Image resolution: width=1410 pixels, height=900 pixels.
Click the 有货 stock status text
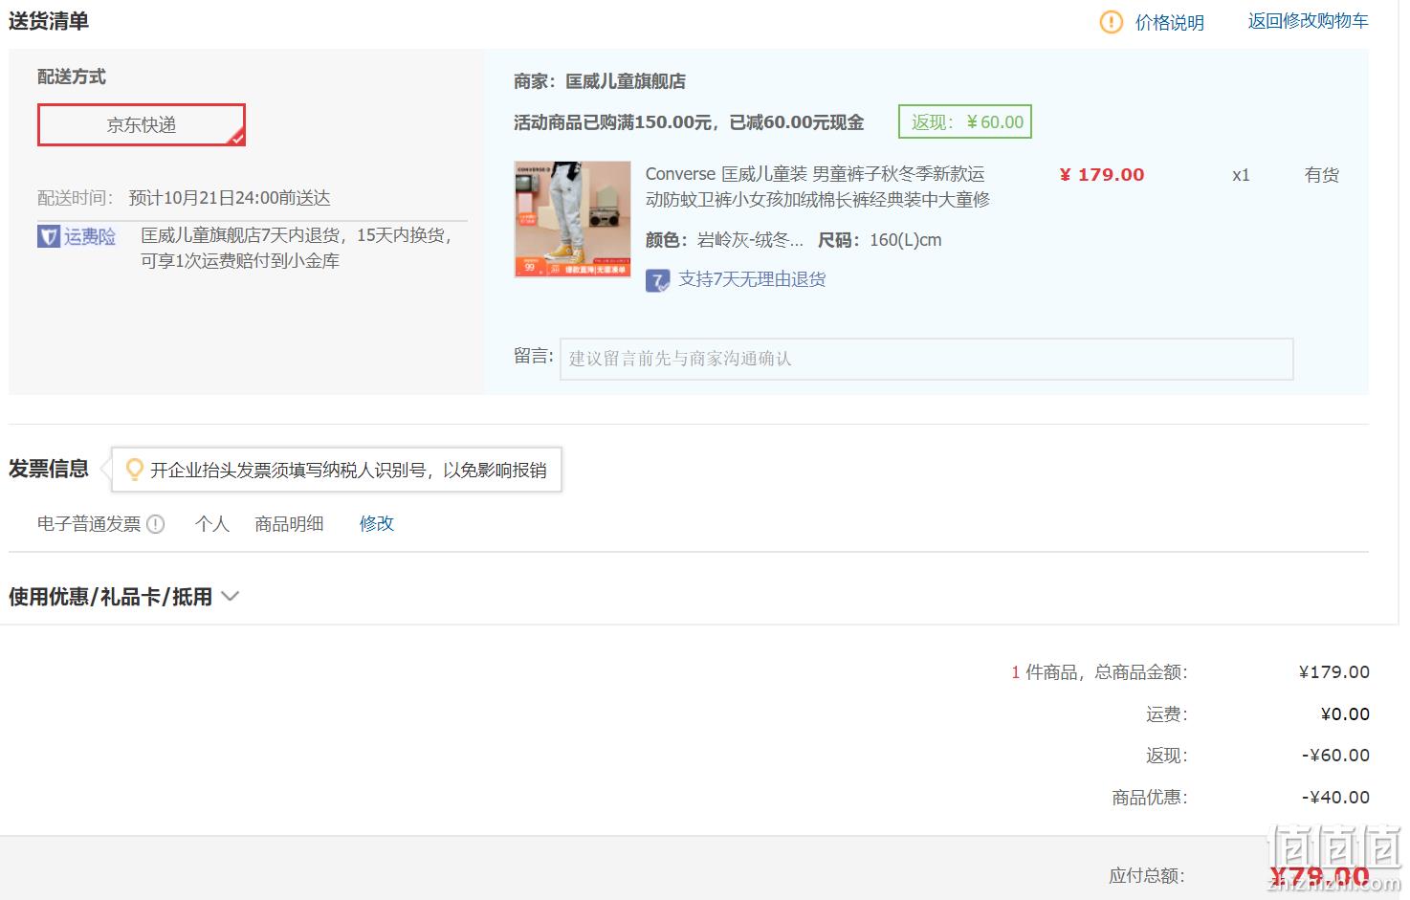[x=1322, y=175]
